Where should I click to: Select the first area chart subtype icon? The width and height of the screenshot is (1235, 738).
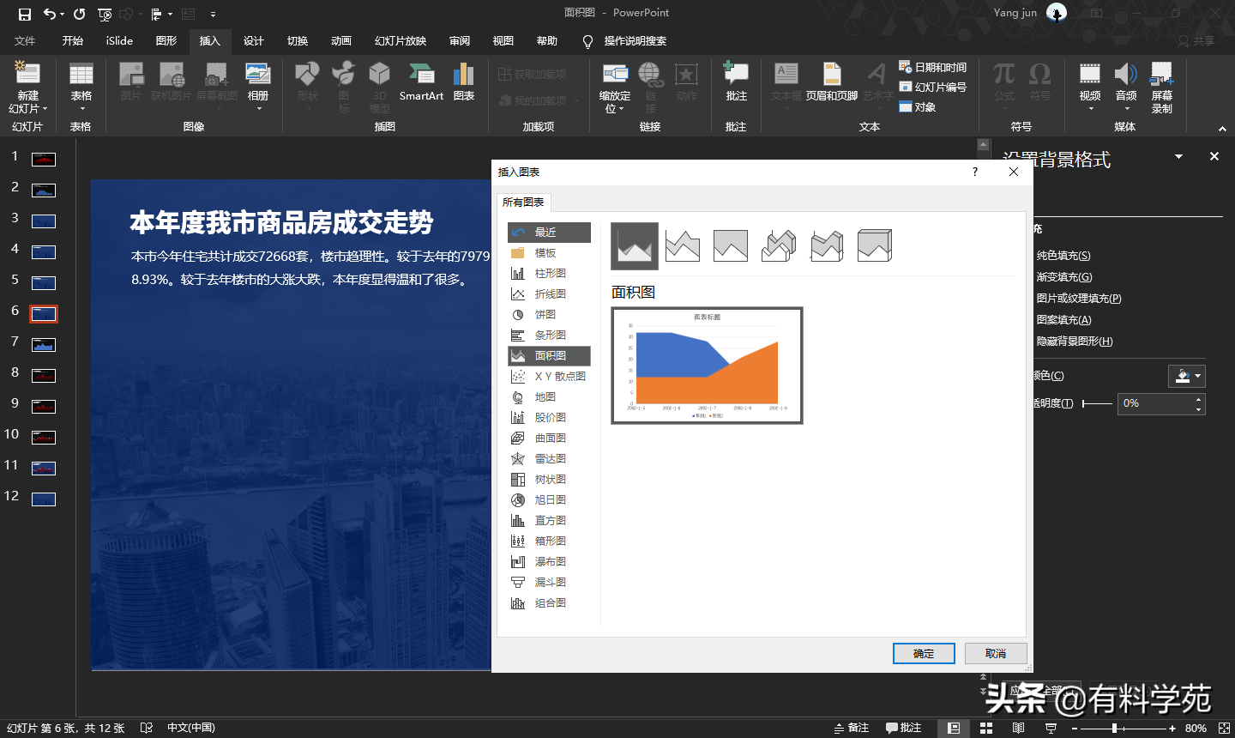click(635, 246)
